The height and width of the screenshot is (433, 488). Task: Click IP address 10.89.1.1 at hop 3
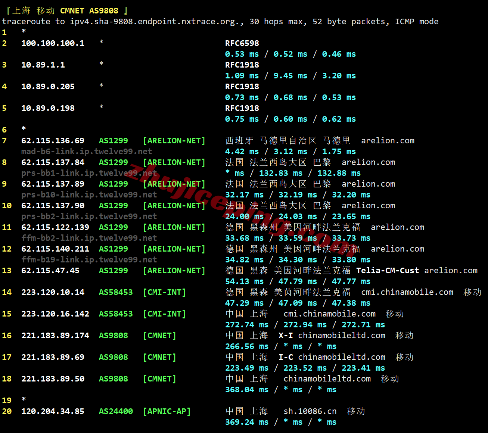coord(43,65)
